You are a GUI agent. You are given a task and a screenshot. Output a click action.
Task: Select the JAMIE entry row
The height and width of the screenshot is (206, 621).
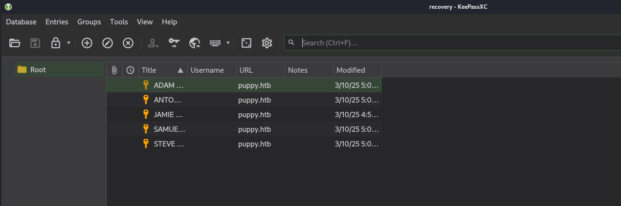coord(244,115)
